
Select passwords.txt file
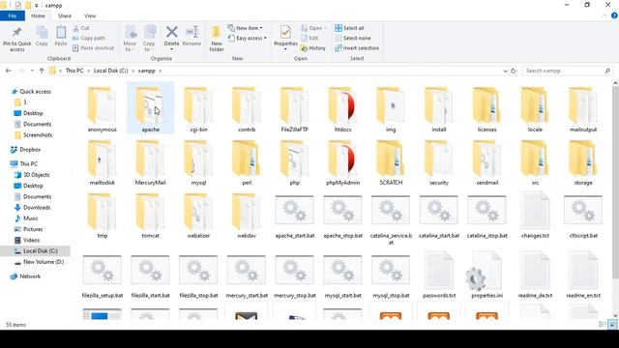(x=439, y=275)
